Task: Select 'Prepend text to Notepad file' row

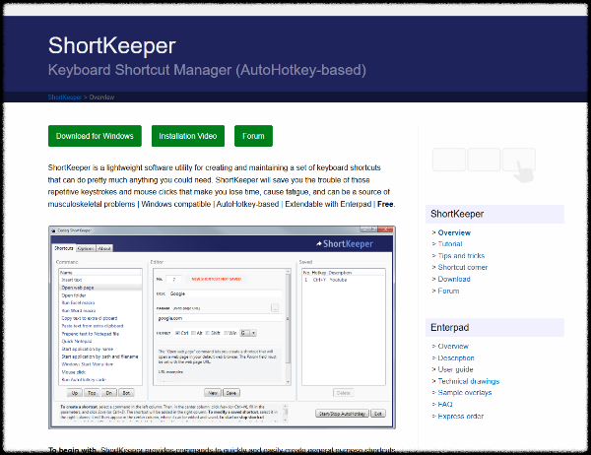Action: [100, 334]
